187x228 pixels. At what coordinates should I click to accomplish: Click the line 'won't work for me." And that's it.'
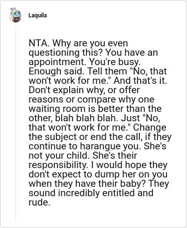pyautogui.click(x=98, y=81)
